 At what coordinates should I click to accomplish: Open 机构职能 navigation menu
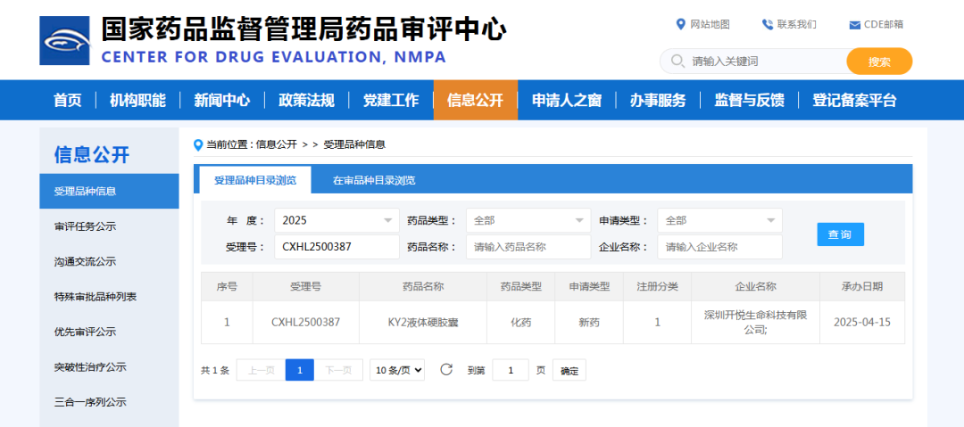coord(137,100)
